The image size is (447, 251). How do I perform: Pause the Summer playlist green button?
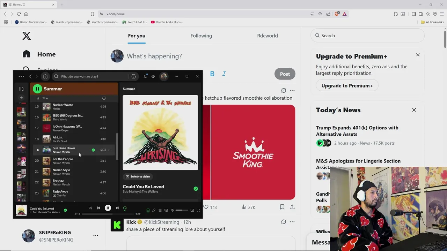[x=37, y=89]
